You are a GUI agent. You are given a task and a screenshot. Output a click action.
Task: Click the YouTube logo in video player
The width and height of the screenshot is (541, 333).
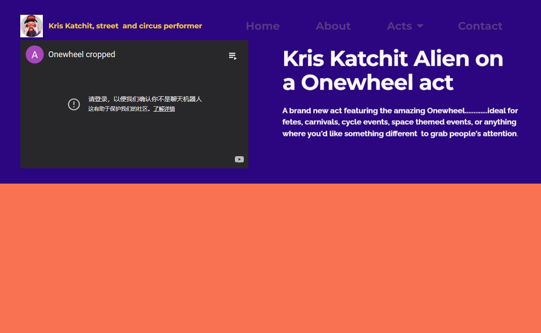[239, 159]
